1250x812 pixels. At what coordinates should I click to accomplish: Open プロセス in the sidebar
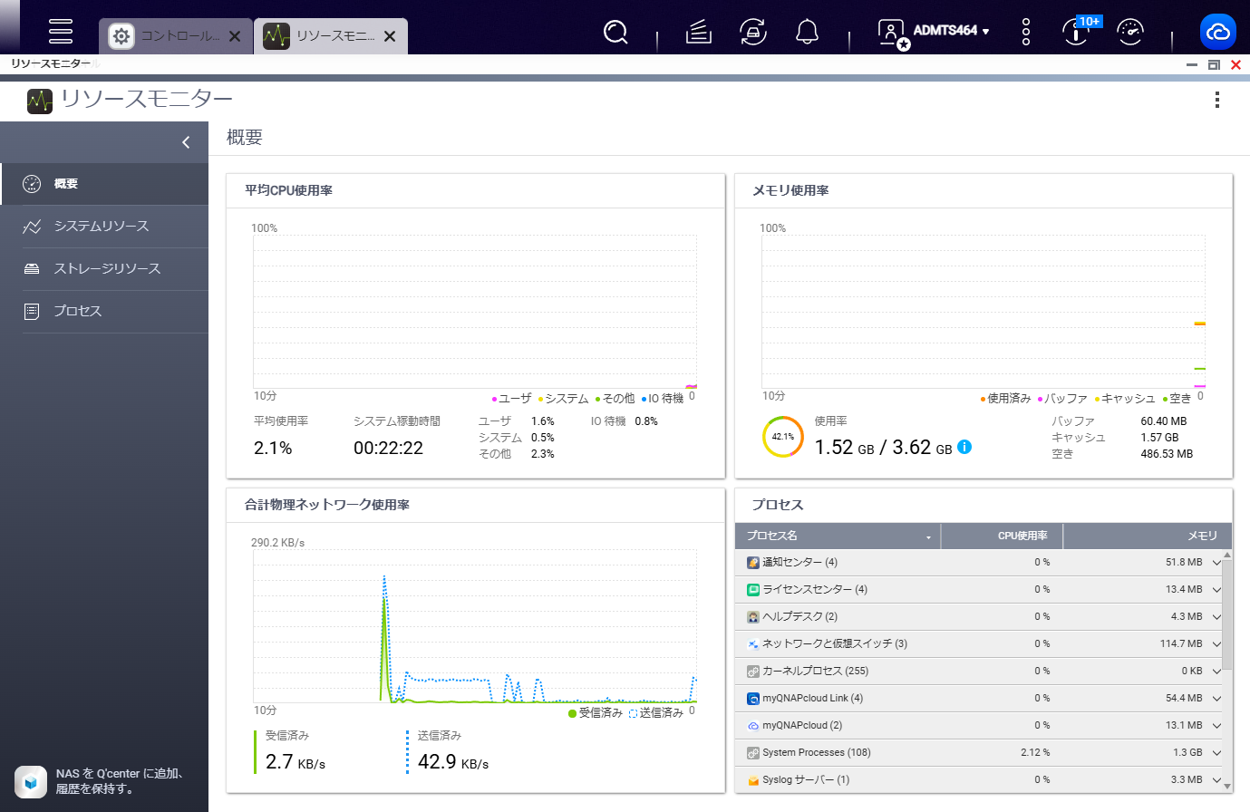point(104,311)
